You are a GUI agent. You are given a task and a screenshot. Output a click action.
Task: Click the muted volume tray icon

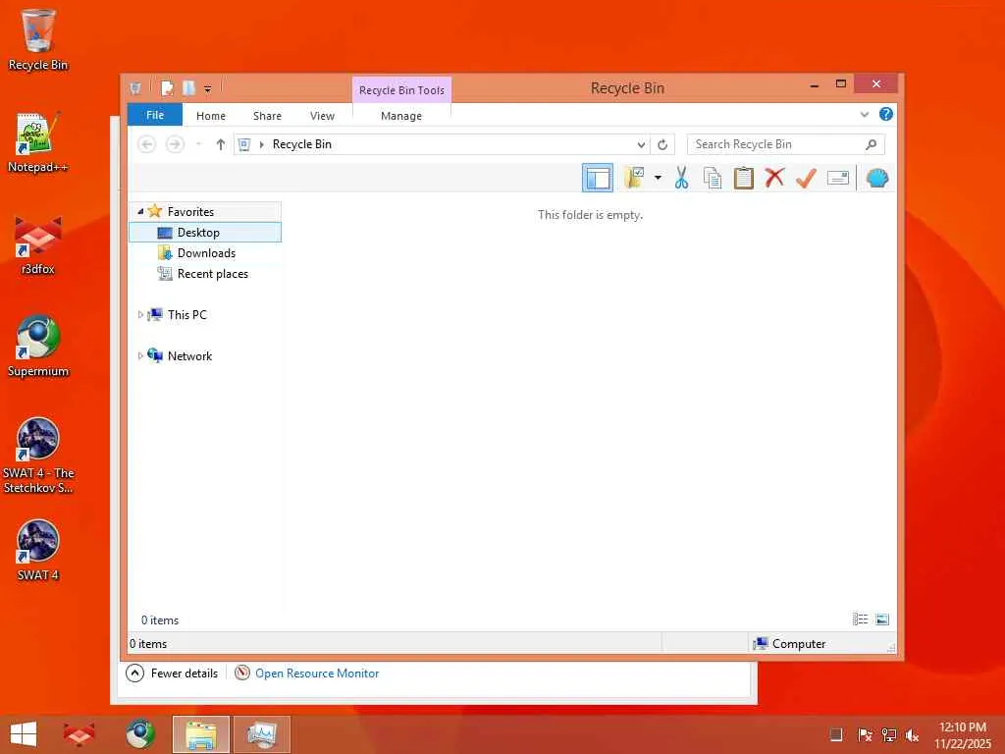pyautogui.click(x=912, y=734)
